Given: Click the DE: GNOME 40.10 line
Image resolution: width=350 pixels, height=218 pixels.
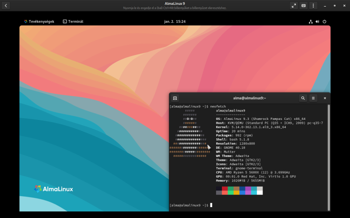Looking at the screenshot, I should tap(231, 148).
